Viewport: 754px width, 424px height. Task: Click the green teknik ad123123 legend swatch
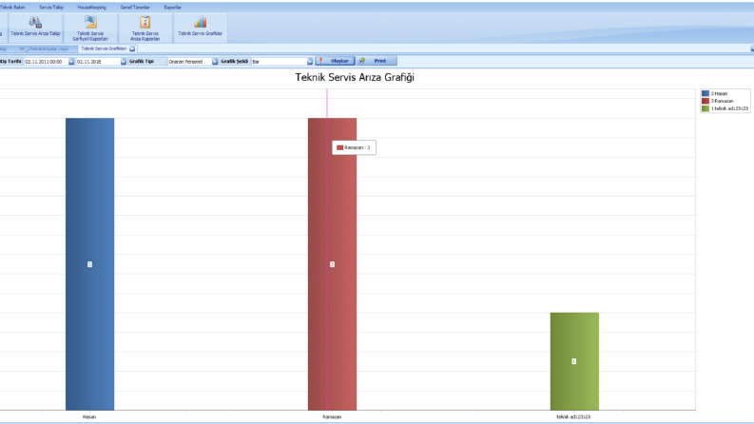(x=705, y=108)
